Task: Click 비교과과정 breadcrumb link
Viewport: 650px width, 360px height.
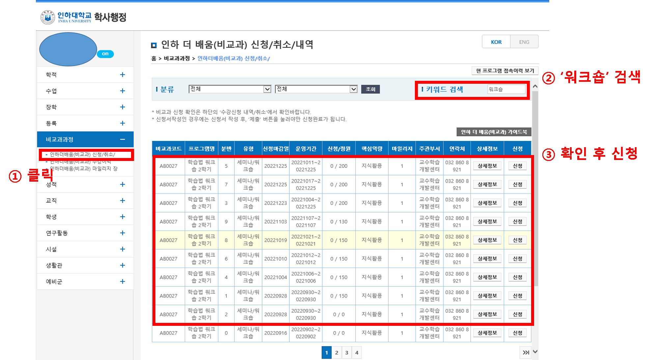Action: (x=177, y=58)
